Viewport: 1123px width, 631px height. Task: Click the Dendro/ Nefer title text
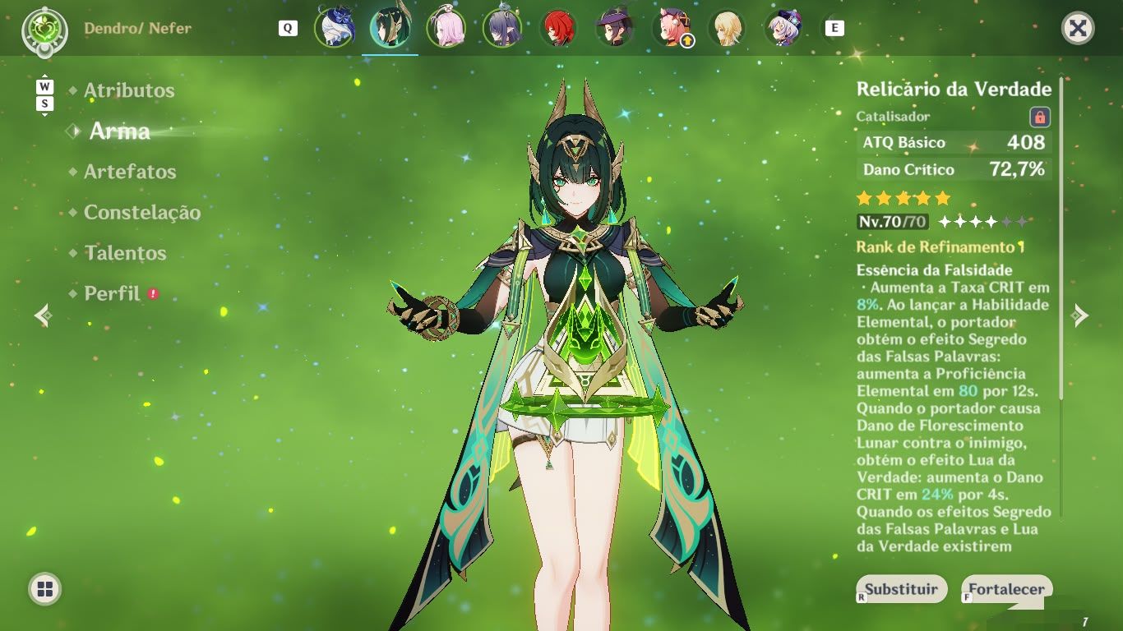click(x=137, y=29)
